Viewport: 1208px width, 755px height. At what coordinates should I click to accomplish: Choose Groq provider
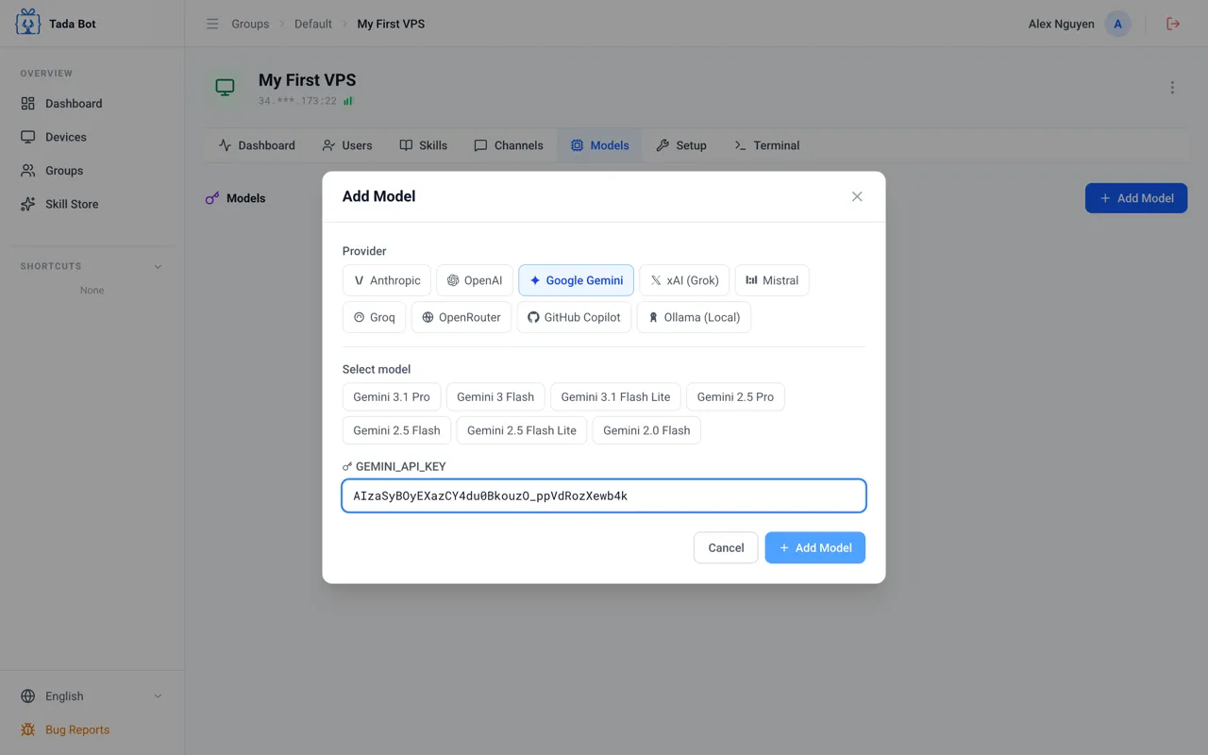[374, 317]
